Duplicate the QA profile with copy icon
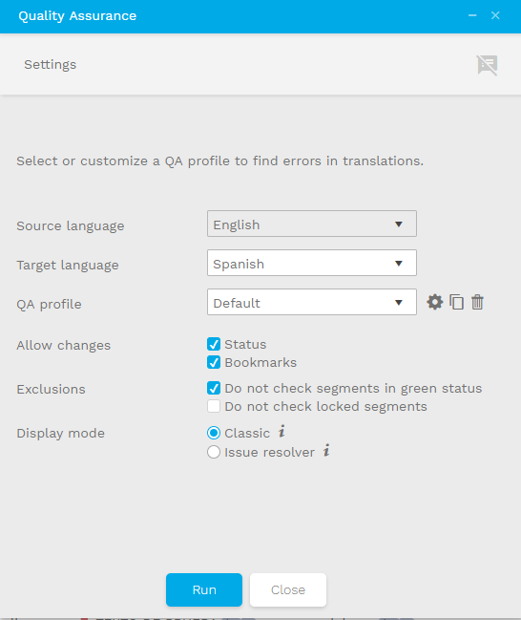521x620 pixels. click(456, 302)
